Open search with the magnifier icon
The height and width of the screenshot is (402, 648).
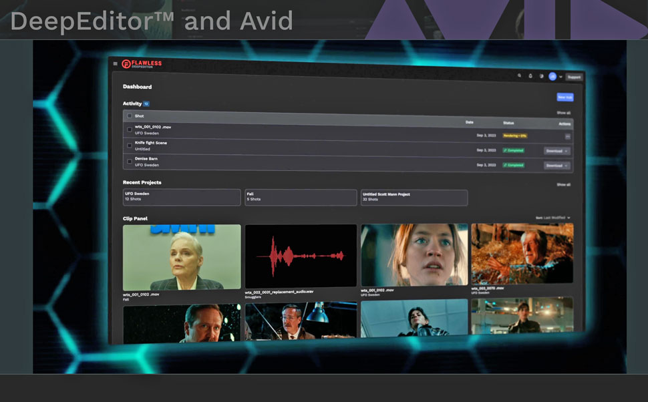(x=520, y=75)
